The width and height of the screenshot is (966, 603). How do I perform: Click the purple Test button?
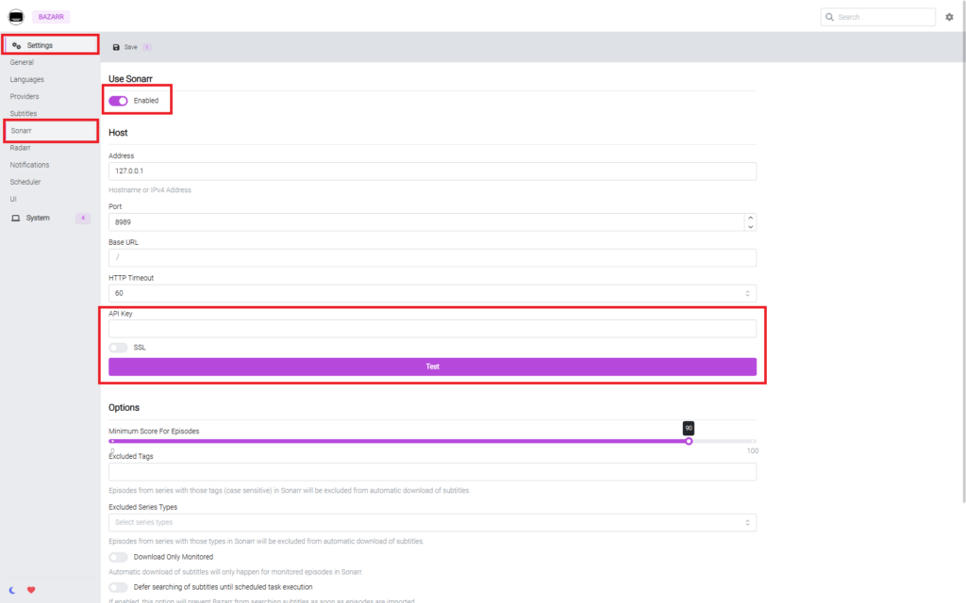(432, 367)
